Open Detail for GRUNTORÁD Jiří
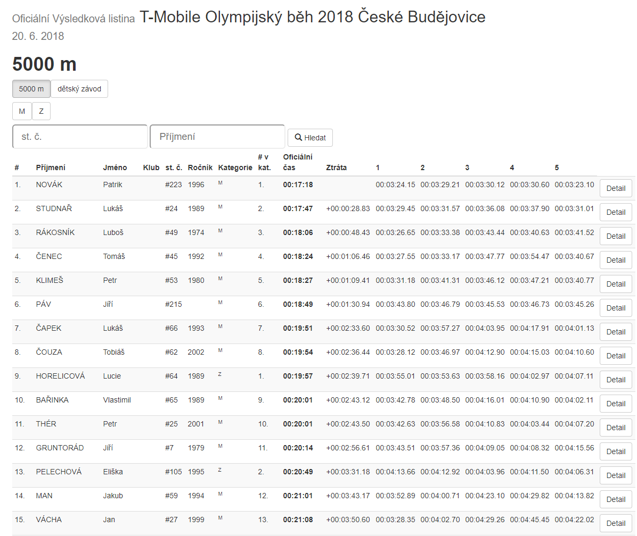 (x=616, y=451)
